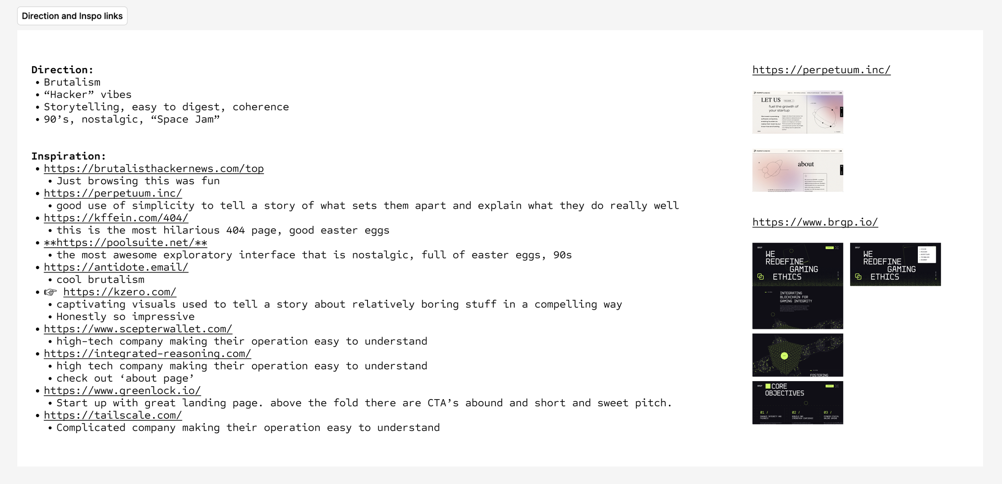Open the kzero.com link
1002x484 pixels.
pos(120,292)
